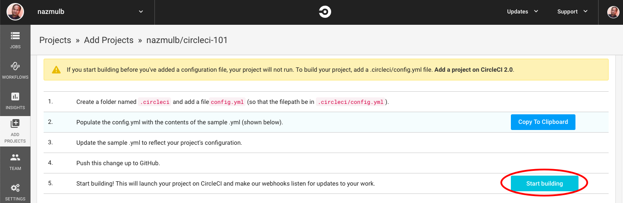Select the Add Projects sidebar icon
The width and height of the screenshot is (623, 203).
(15, 124)
